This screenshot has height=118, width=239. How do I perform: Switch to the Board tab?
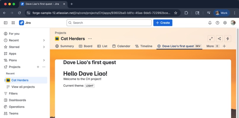(85, 46)
